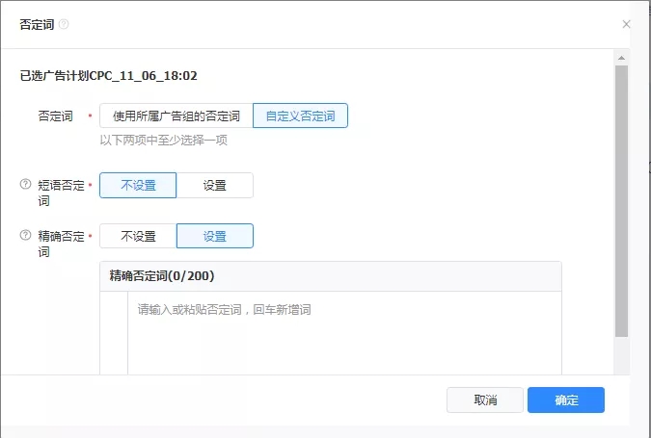Image resolution: width=651 pixels, height=438 pixels.
Task: Click the 精确否定词(0/200) panel header
Action: [x=330, y=276]
